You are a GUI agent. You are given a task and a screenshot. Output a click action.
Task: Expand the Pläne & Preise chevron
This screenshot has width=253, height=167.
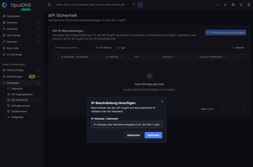[38, 70]
